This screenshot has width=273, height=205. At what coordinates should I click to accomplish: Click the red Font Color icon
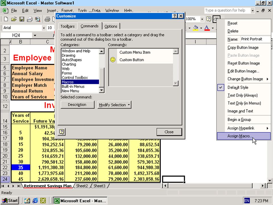207,28
